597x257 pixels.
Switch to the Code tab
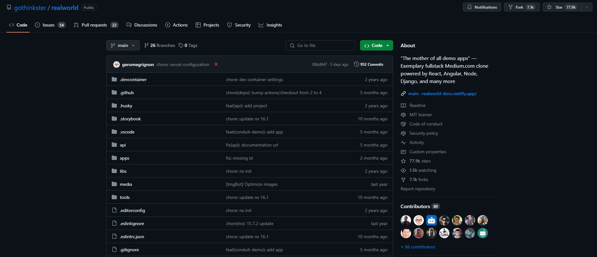click(x=18, y=25)
